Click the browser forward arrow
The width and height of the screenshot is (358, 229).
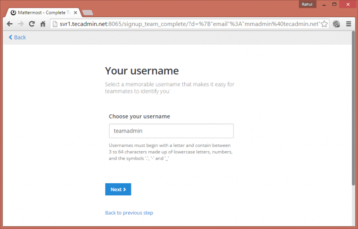21,24
